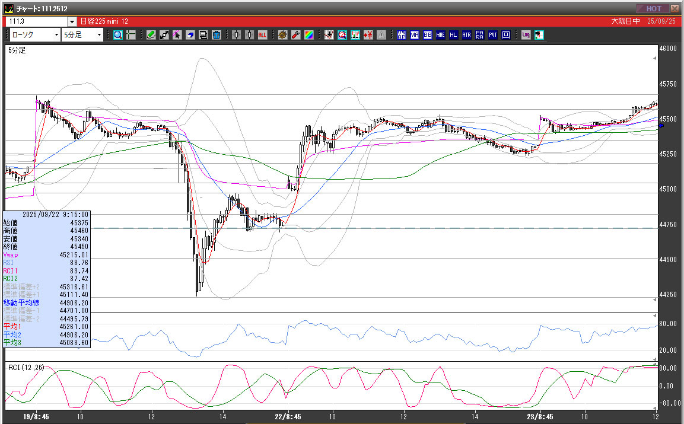
Task: Toggle the ATR indicator button
Action: (467, 35)
